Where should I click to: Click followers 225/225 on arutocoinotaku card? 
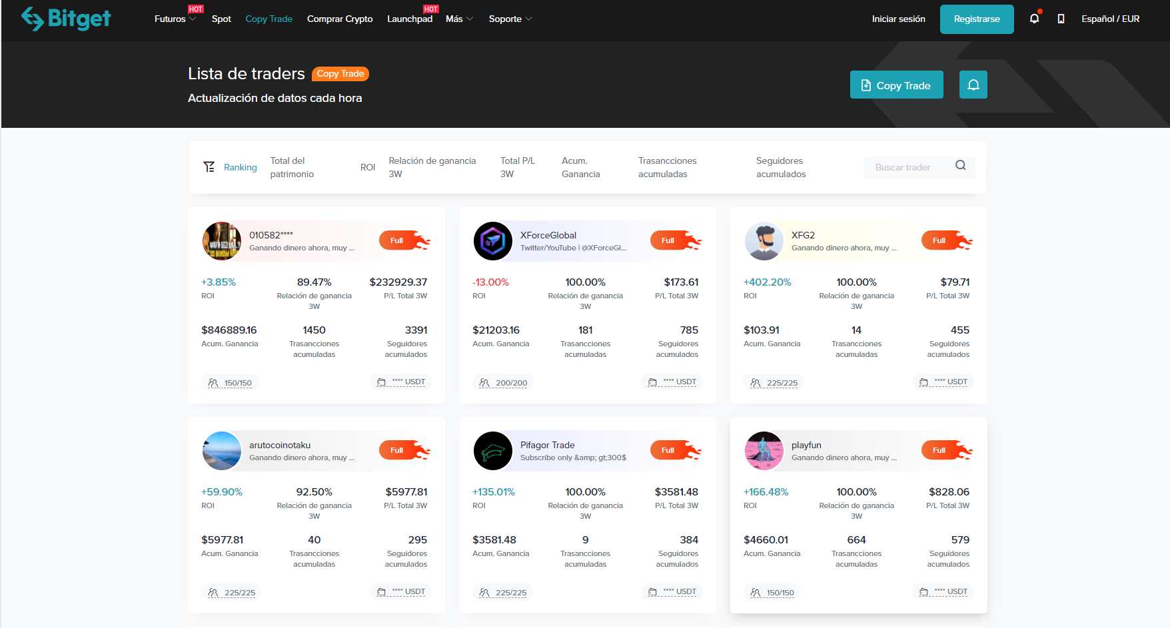[232, 593]
